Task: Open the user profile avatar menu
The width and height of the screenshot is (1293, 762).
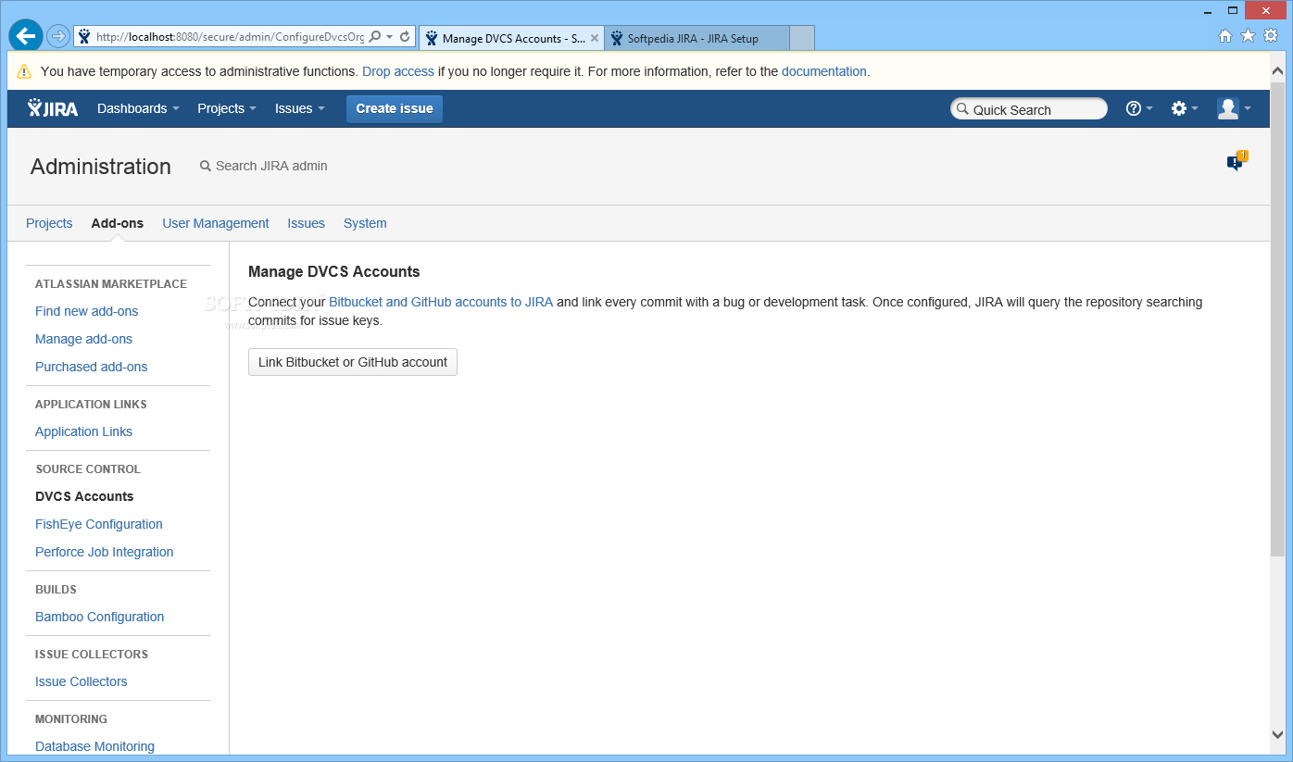Action: coord(1234,108)
